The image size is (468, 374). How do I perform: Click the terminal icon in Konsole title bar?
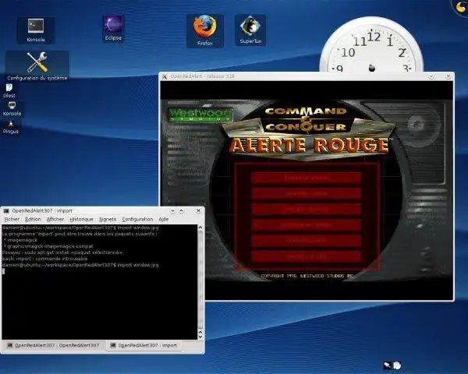(6, 211)
